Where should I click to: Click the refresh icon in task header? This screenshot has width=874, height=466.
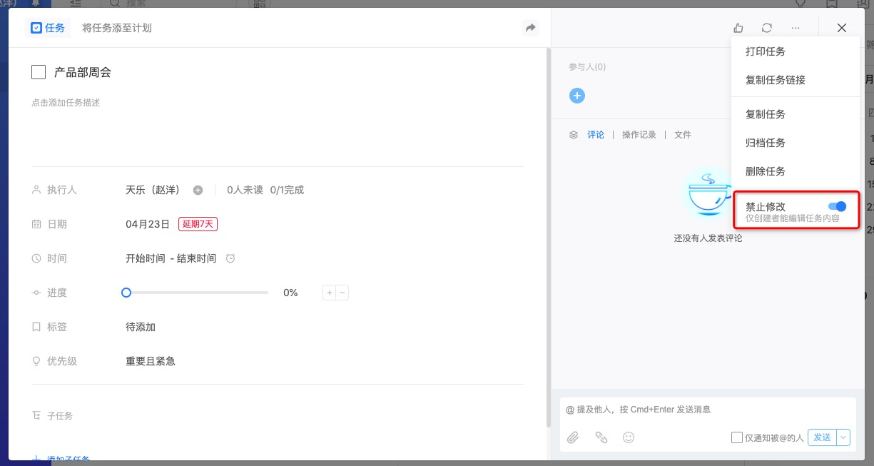point(767,28)
